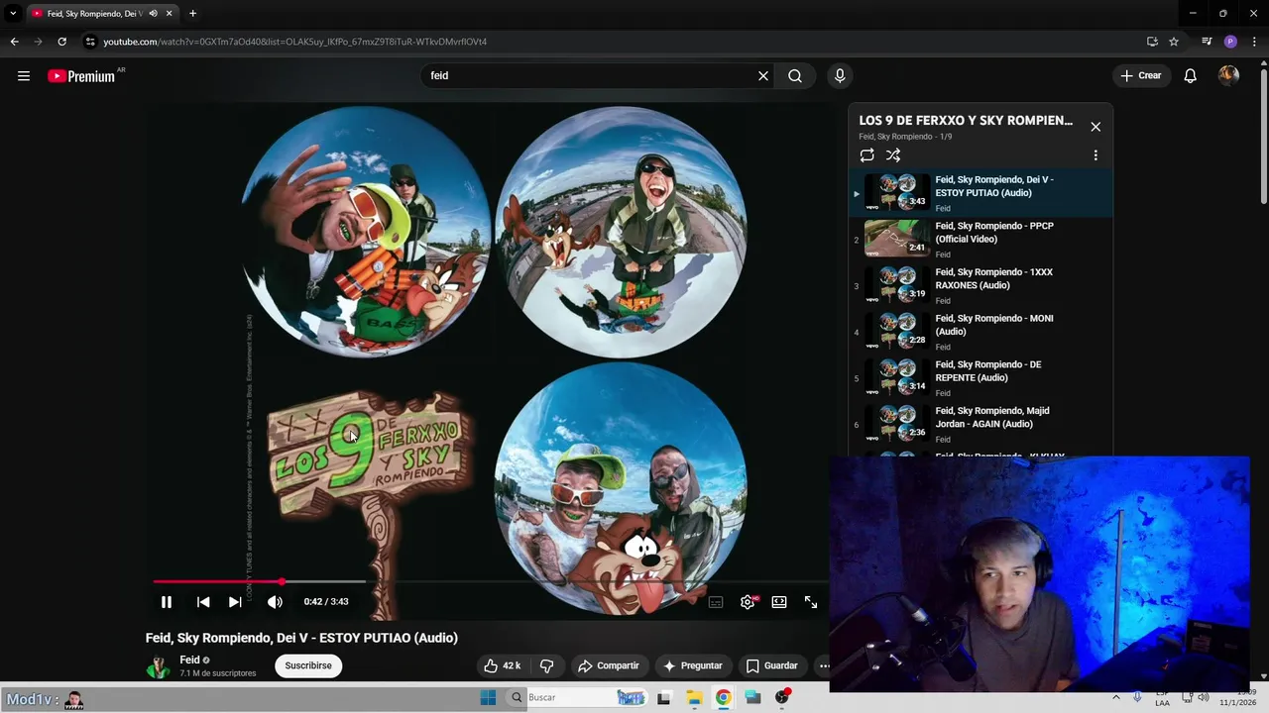Open the Preguntar AI button
Screen dimensions: 1269x713
(693, 665)
